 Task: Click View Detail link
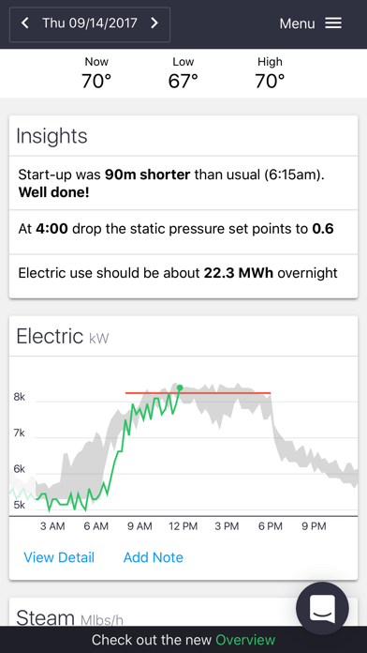point(59,557)
